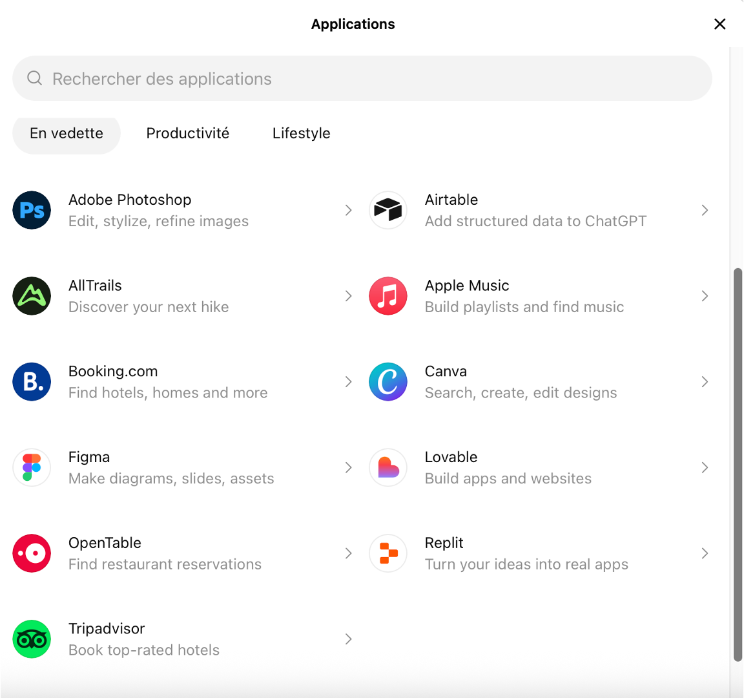Focus the Rechercher des applications field
Screen dimensions: 744x698
pos(362,78)
